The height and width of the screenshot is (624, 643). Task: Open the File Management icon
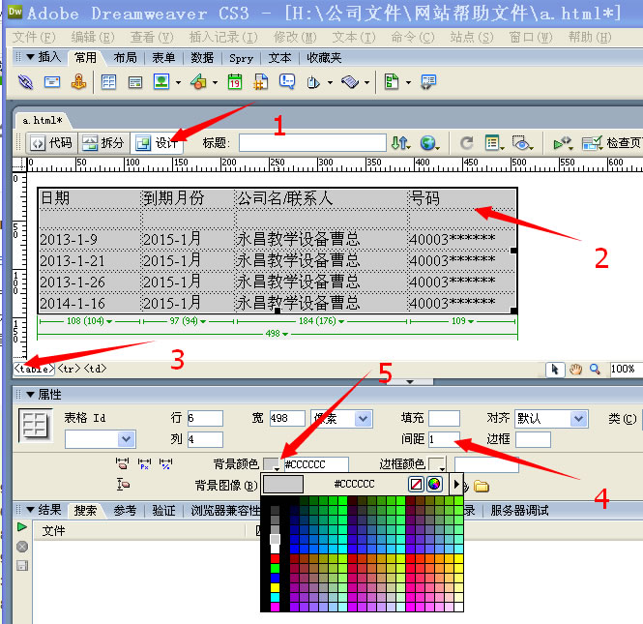(x=400, y=143)
